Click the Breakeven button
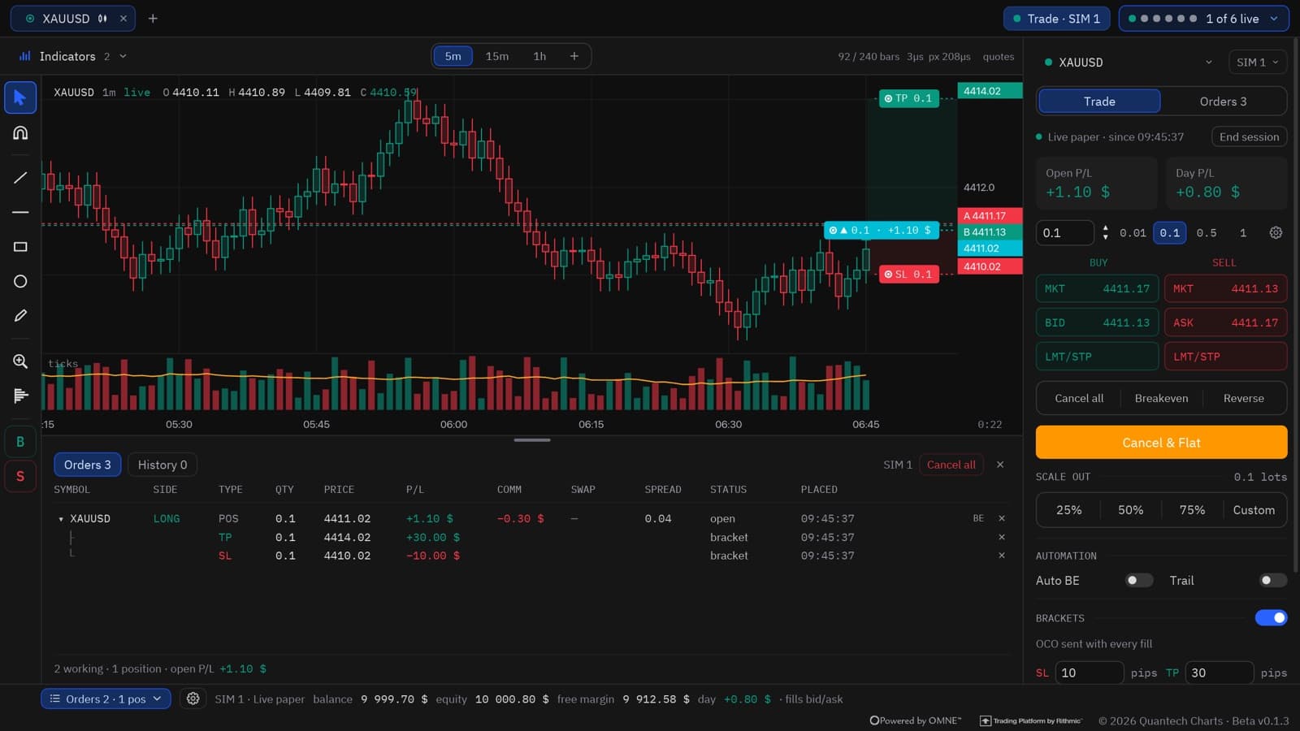This screenshot has height=731, width=1300. [x=1161, y=398]
